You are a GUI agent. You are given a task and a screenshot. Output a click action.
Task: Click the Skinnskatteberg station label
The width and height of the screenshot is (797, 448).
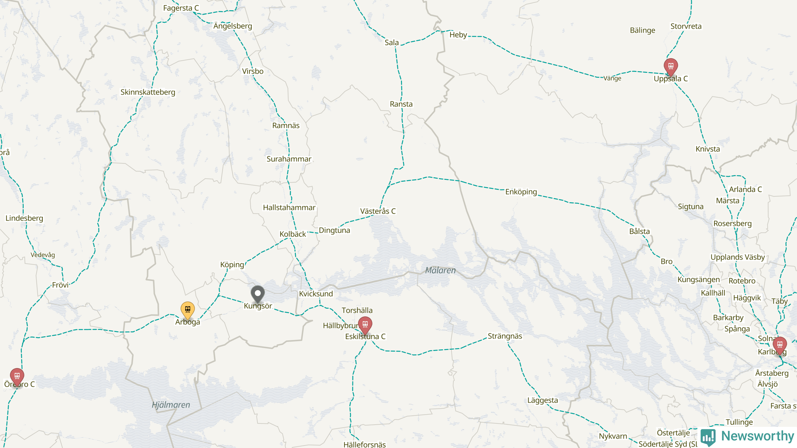click(x=148, y=92)
